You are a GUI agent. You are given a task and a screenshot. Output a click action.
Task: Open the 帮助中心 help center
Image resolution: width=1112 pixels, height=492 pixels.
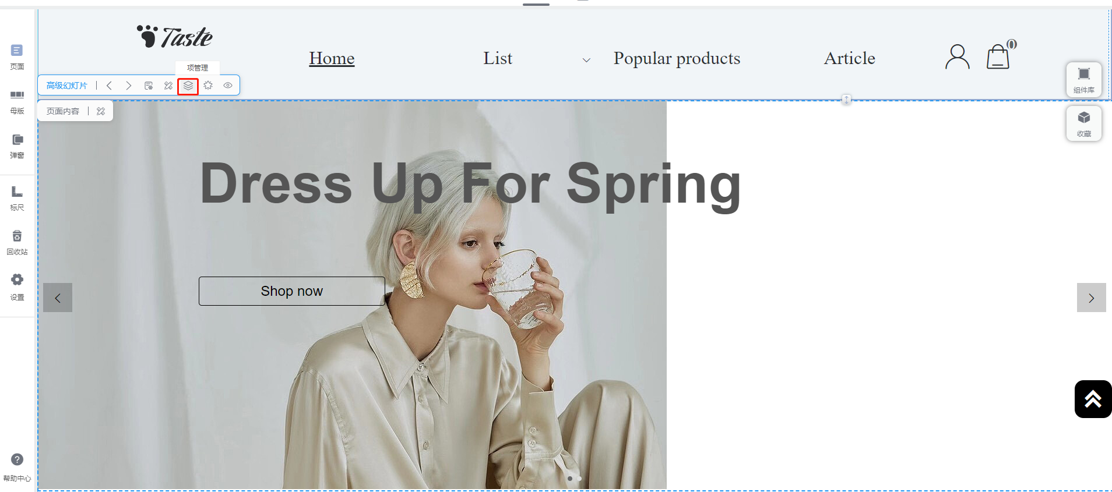(17, 468)
